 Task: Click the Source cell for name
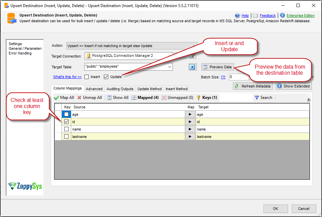(x=128, y=129)
